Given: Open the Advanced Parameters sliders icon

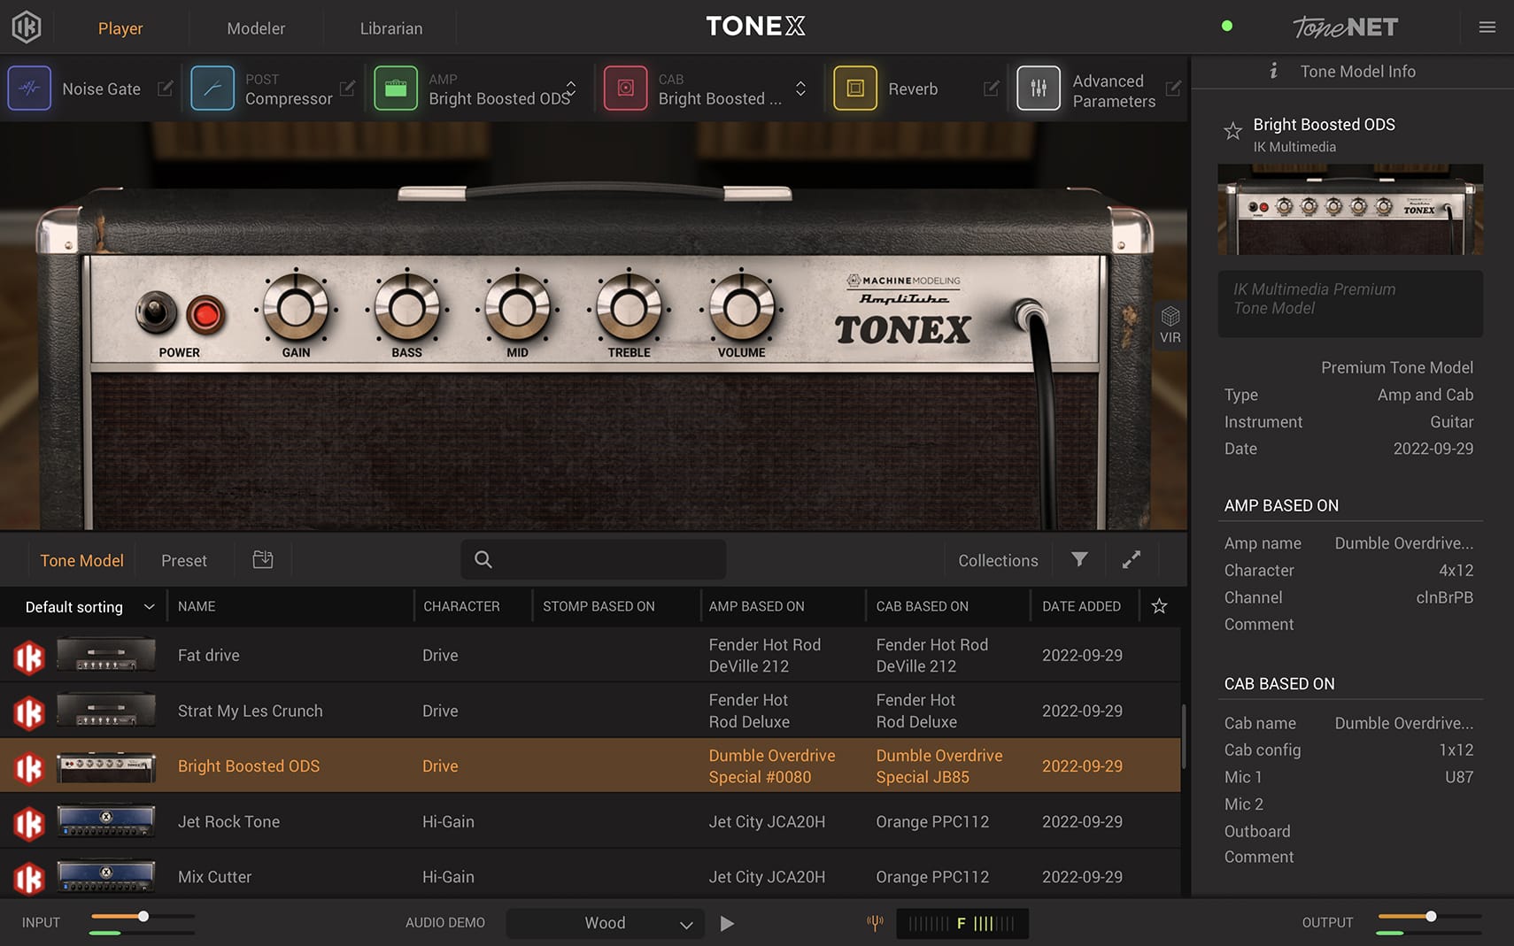Looking at the screenshot, I should click(1038, 88).
